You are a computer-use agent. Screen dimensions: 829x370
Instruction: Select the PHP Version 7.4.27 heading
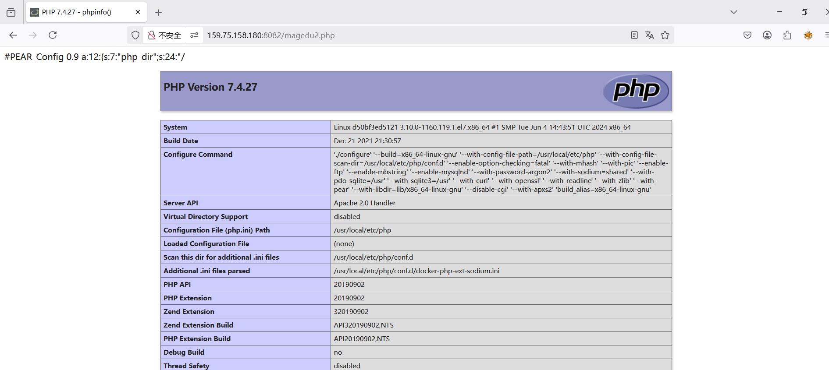(x=210, y=87)
